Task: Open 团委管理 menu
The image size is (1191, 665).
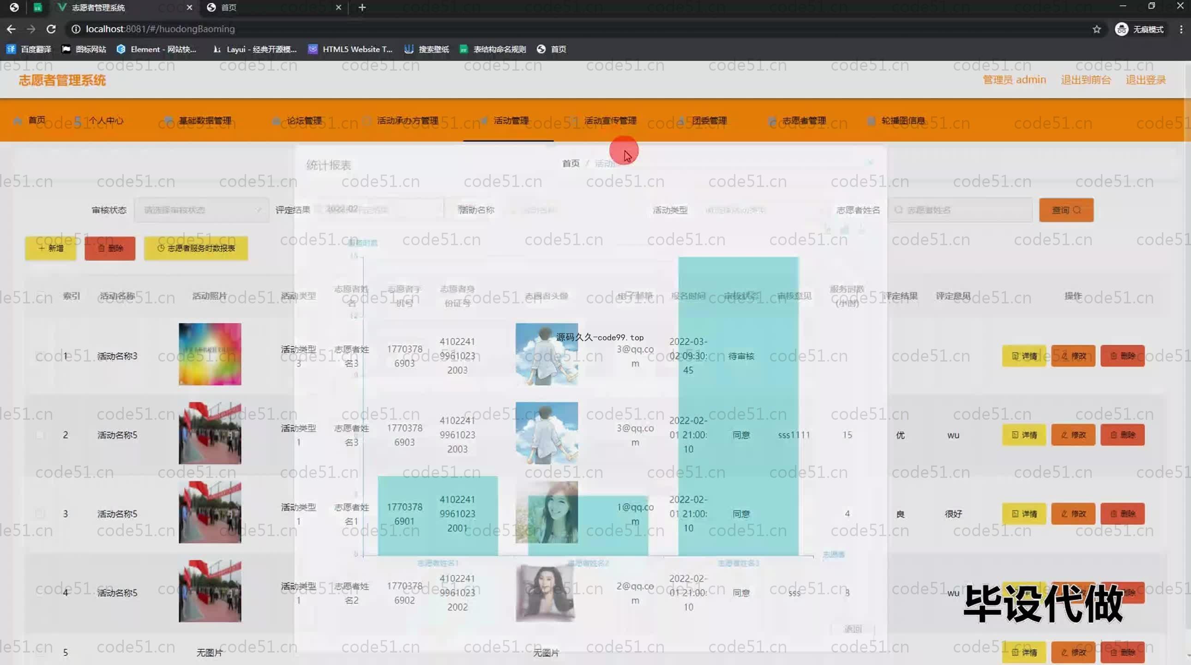Action: (x=702, y=120)
